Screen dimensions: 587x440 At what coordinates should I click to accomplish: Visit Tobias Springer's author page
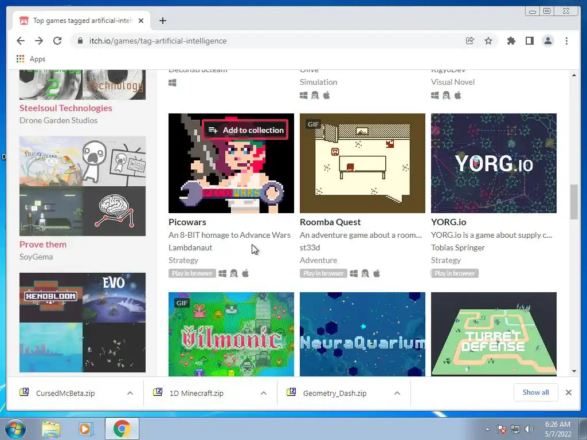458,247
